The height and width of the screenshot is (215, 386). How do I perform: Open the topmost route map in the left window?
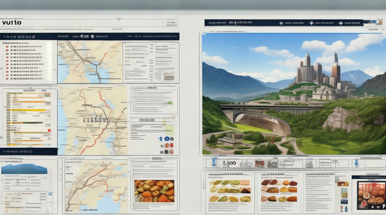pyautogui.click(x=90, y=62)
